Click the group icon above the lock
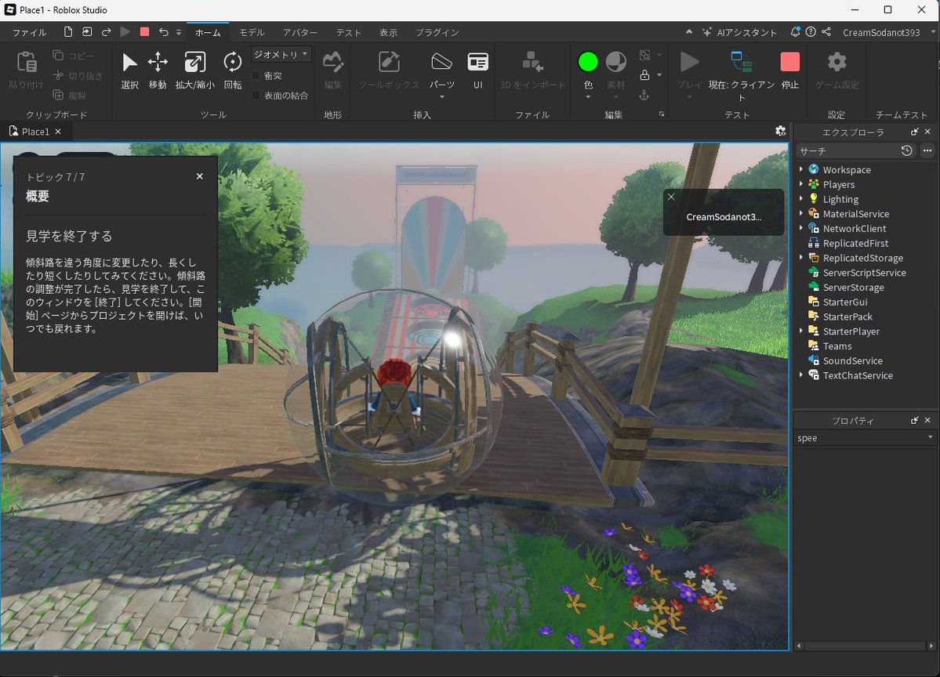This screenshot has height=677, width=940. coord(644,55)
